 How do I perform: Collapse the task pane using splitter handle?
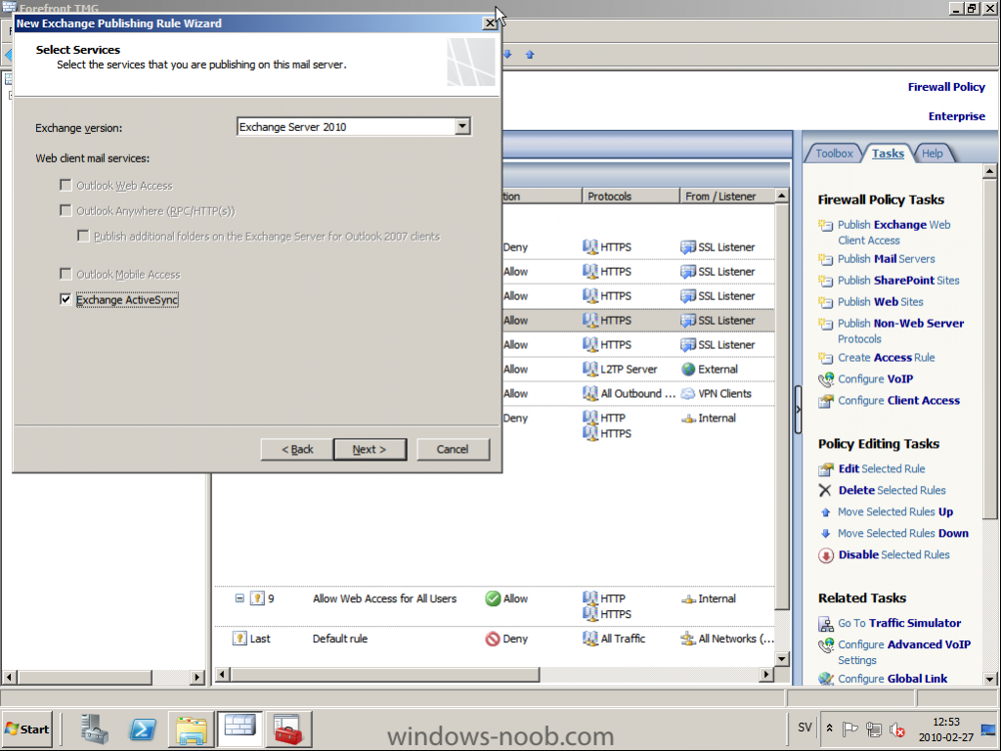[798, 410]
